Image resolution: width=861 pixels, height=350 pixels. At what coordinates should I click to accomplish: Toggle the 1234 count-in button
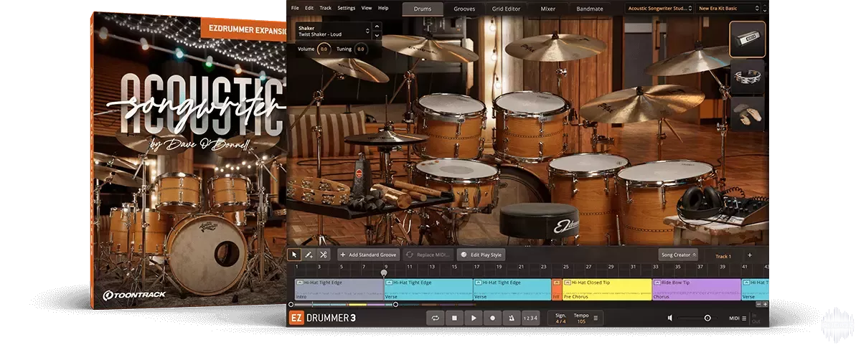[x=530, y=318]
